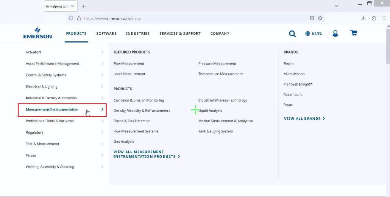Toggle the reader view icon

pyautogui.click(x=312, y=18)
